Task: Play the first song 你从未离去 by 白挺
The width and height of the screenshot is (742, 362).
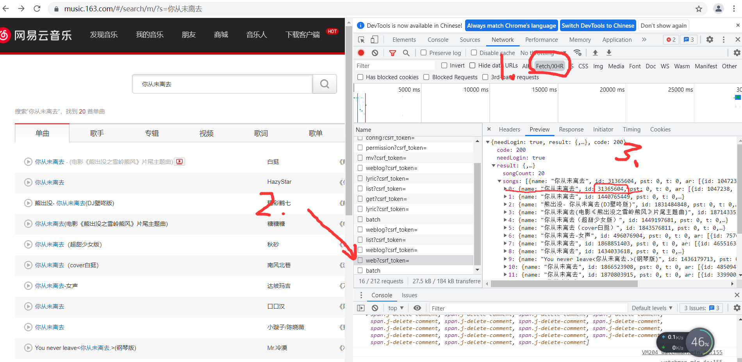Action: coord(28,161)
